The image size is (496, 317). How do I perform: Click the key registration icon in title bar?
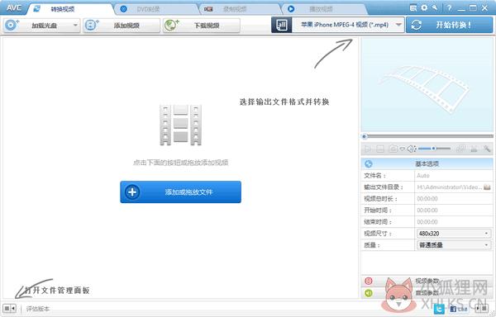[x=436, y=8]
